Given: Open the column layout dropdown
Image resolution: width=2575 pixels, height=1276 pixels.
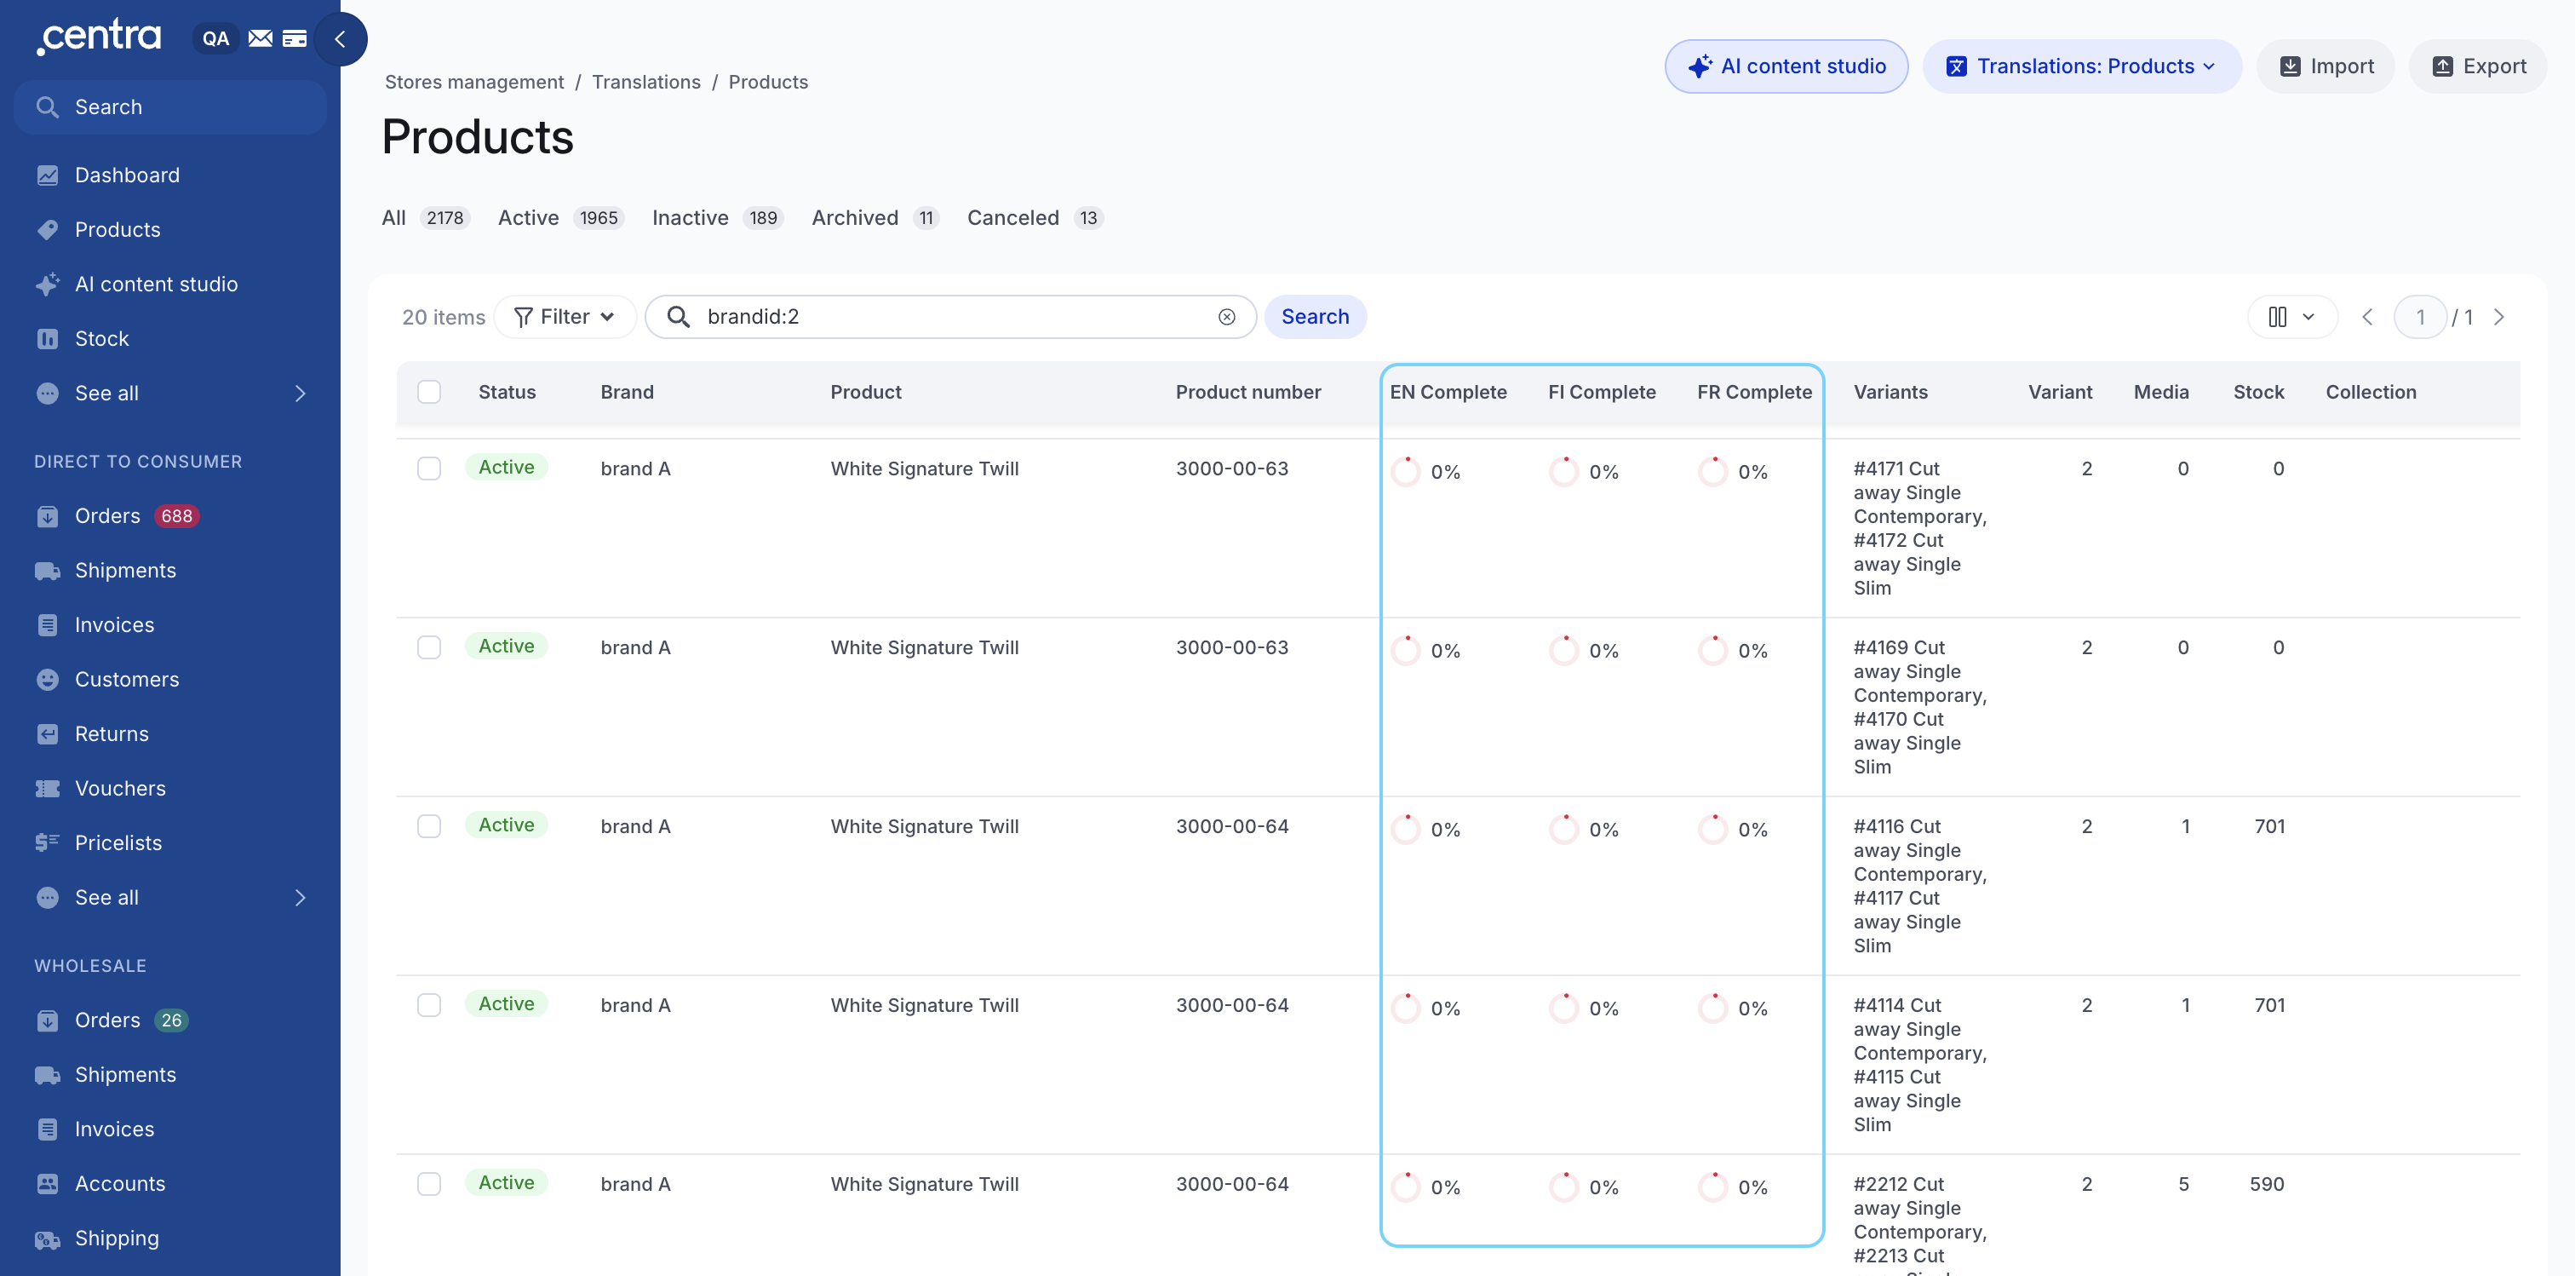Looking at the screenshot, I should pyautogui.click(x=2292, y=317).
